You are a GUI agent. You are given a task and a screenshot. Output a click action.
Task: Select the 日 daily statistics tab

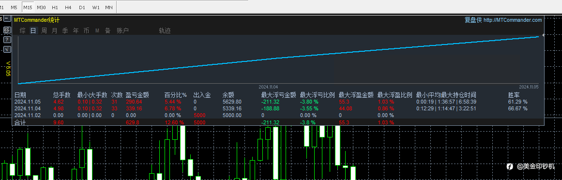point(33,31)
